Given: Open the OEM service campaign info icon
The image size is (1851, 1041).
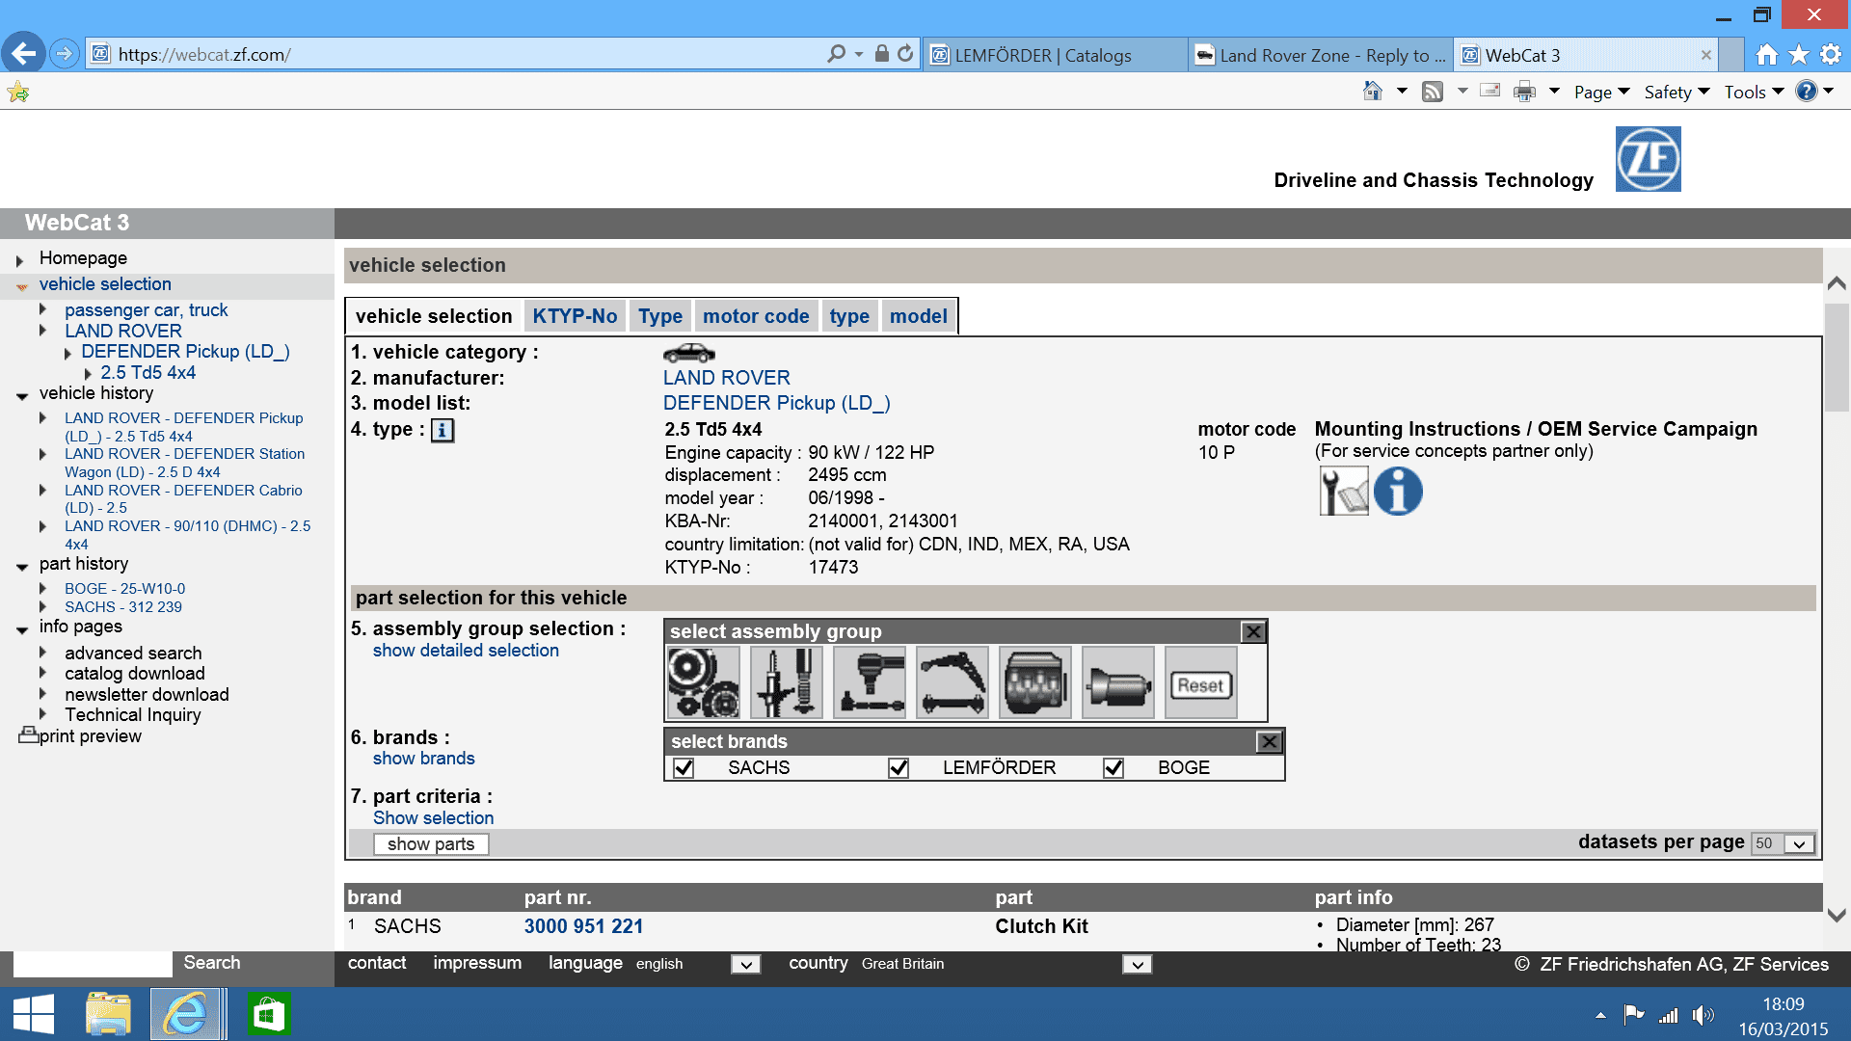Looking at the screenshot, I should coord(1398,492).
